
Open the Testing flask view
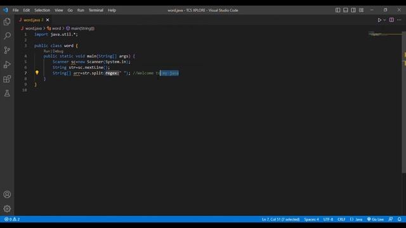pos(7,93)
